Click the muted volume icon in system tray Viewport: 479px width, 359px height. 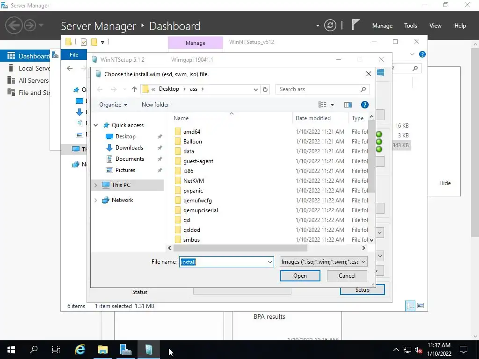click(x=418, y=350)
